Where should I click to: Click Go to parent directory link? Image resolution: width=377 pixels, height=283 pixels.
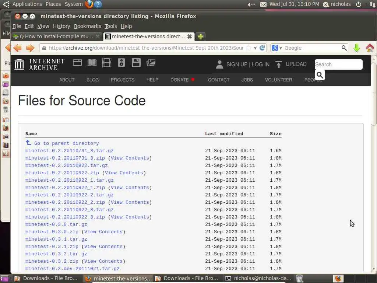(x=66, y=143)
